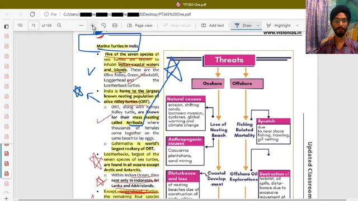
Task: Start Read aloud for the PDF
Action: click(x=177, y=26)
